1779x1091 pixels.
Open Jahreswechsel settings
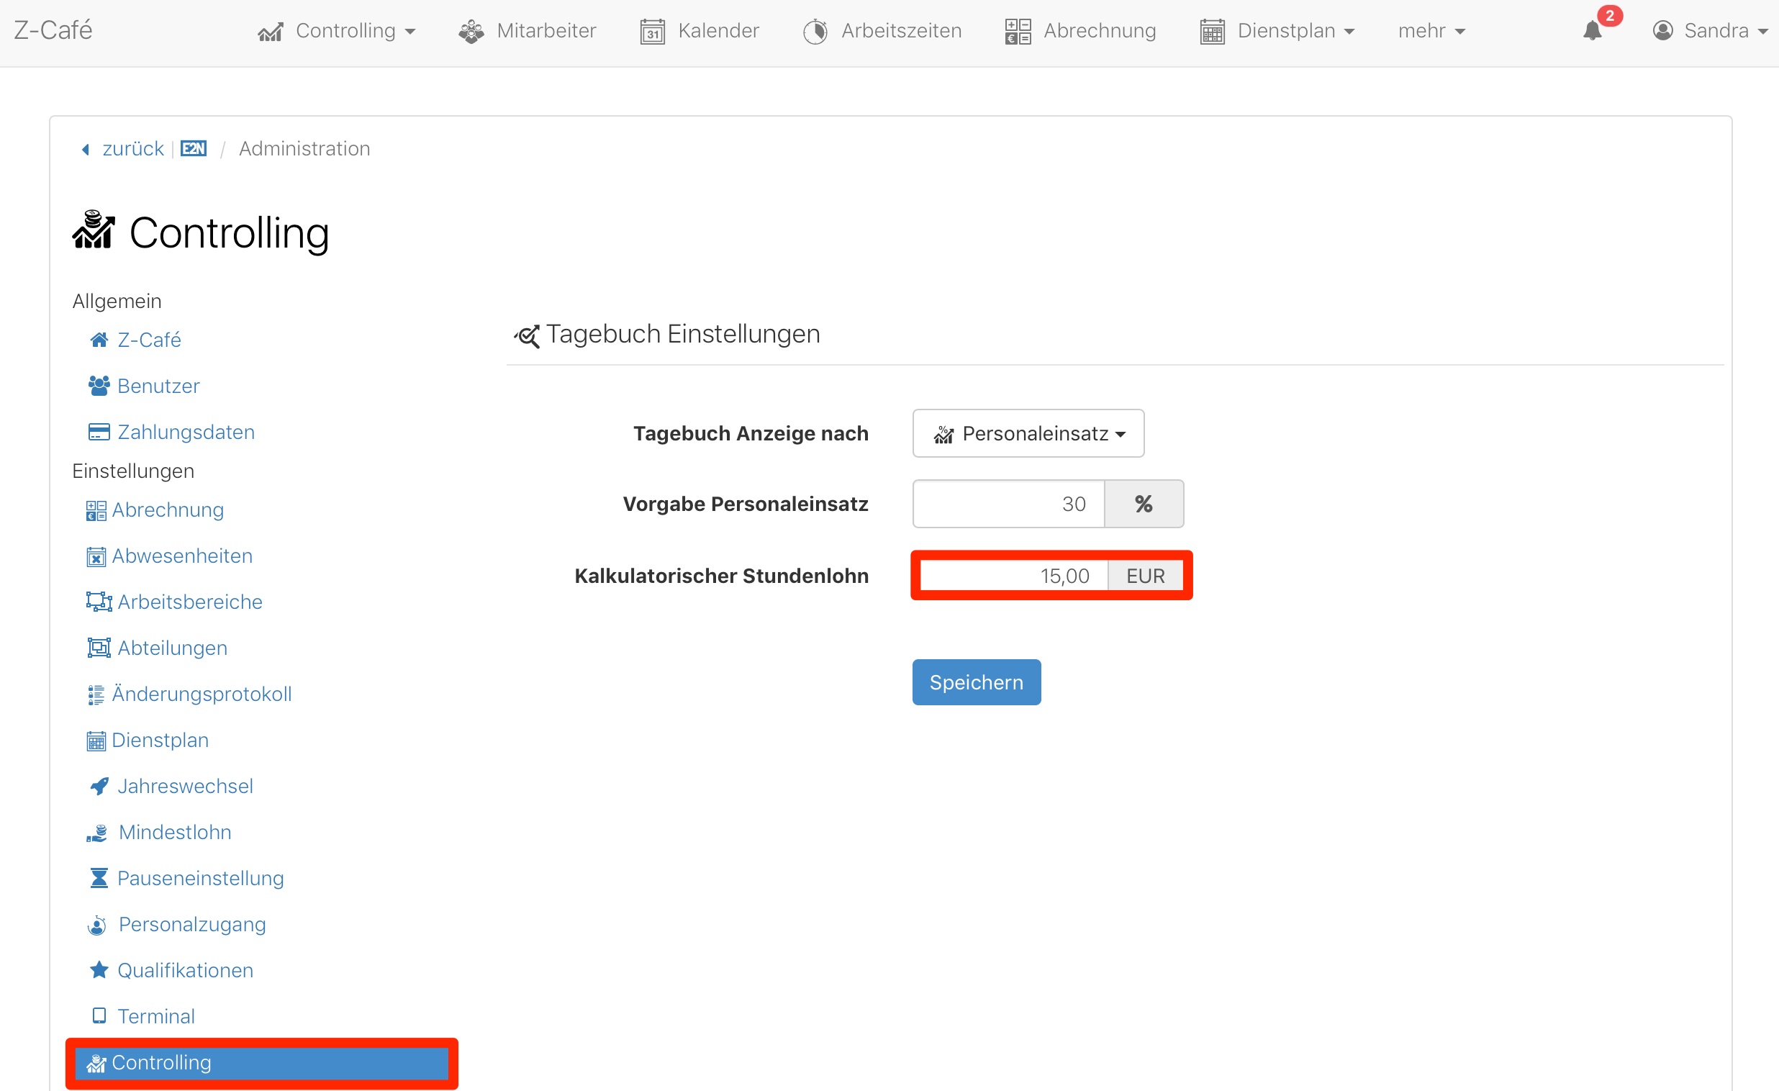(186, 787)
